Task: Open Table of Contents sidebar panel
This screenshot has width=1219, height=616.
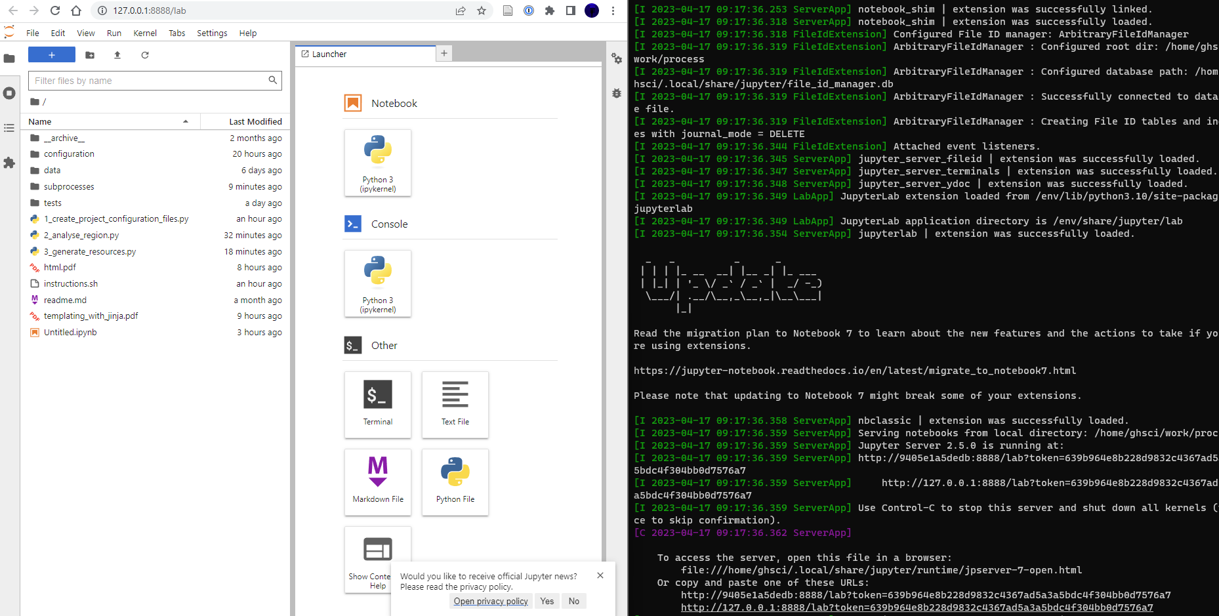Action: [x=9, y=128]
